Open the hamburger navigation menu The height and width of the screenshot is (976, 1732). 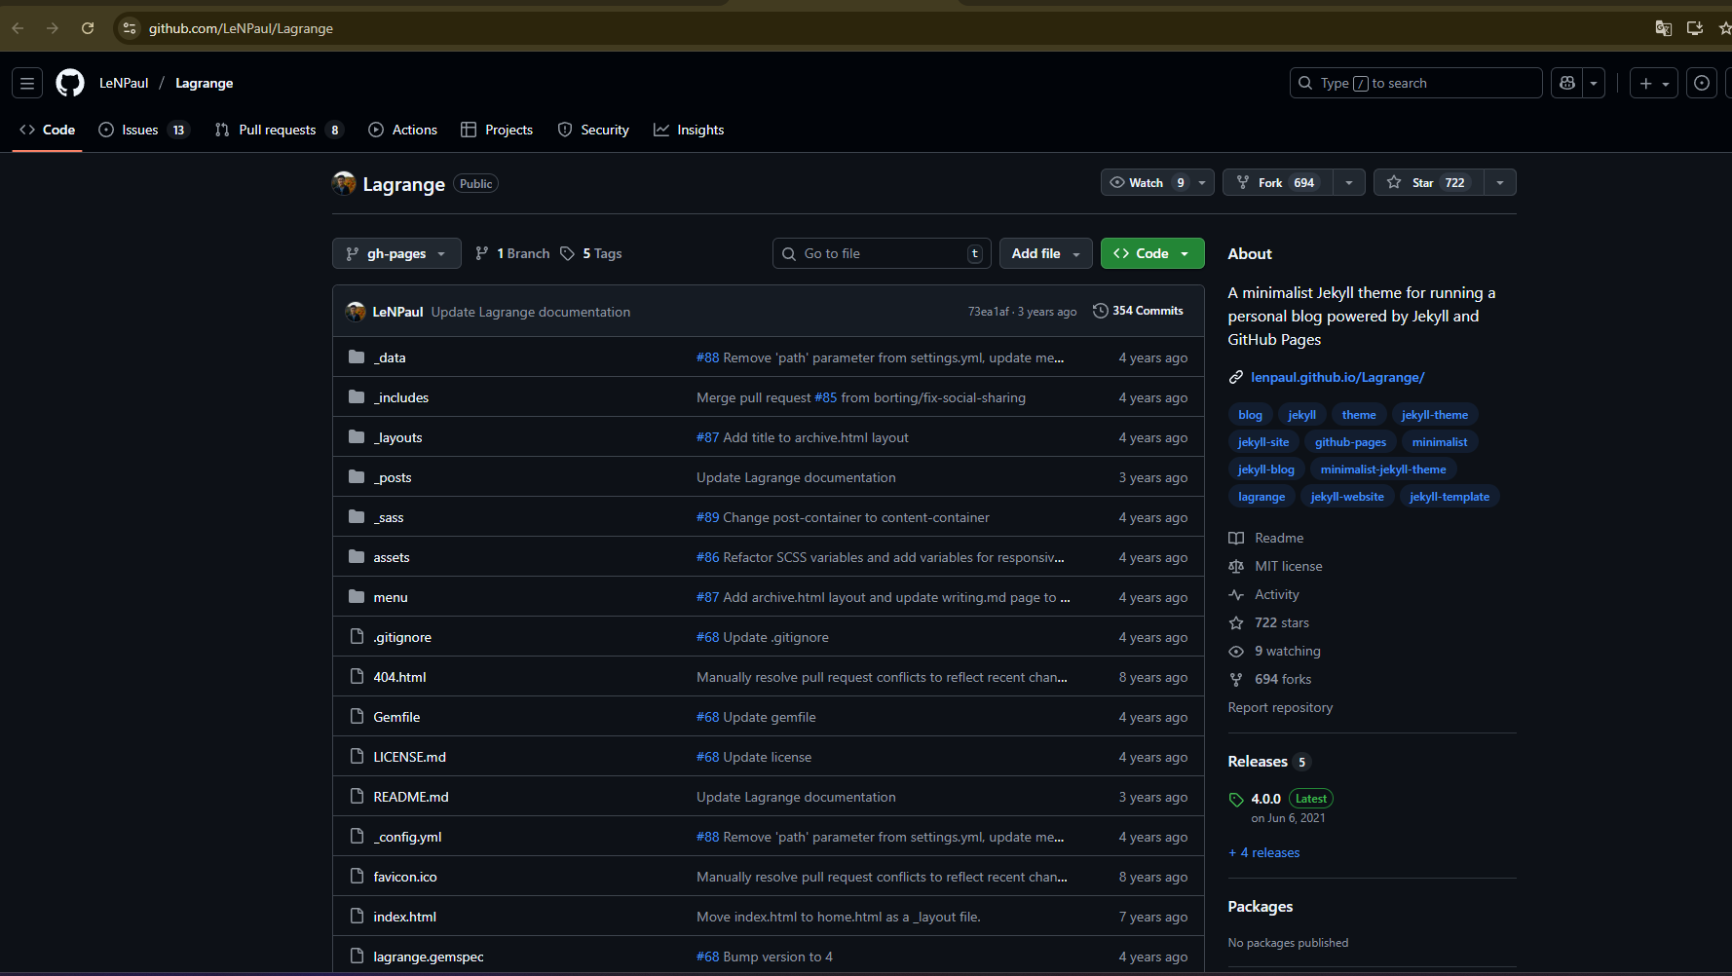click(27, 83)
